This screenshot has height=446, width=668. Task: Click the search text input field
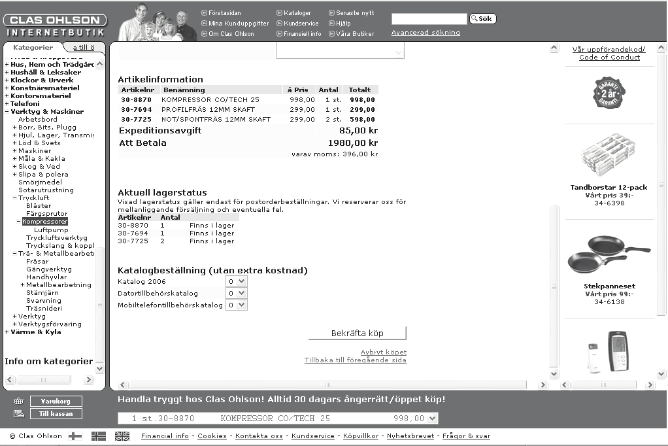(429, 19)
